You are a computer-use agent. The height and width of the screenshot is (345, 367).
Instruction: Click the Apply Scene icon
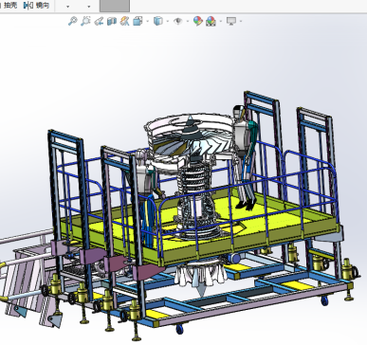tap(211, 21)
